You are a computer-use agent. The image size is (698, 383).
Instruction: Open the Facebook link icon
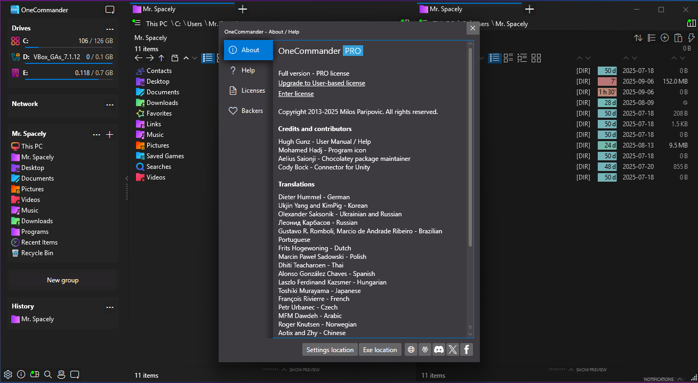click(467, 349)
